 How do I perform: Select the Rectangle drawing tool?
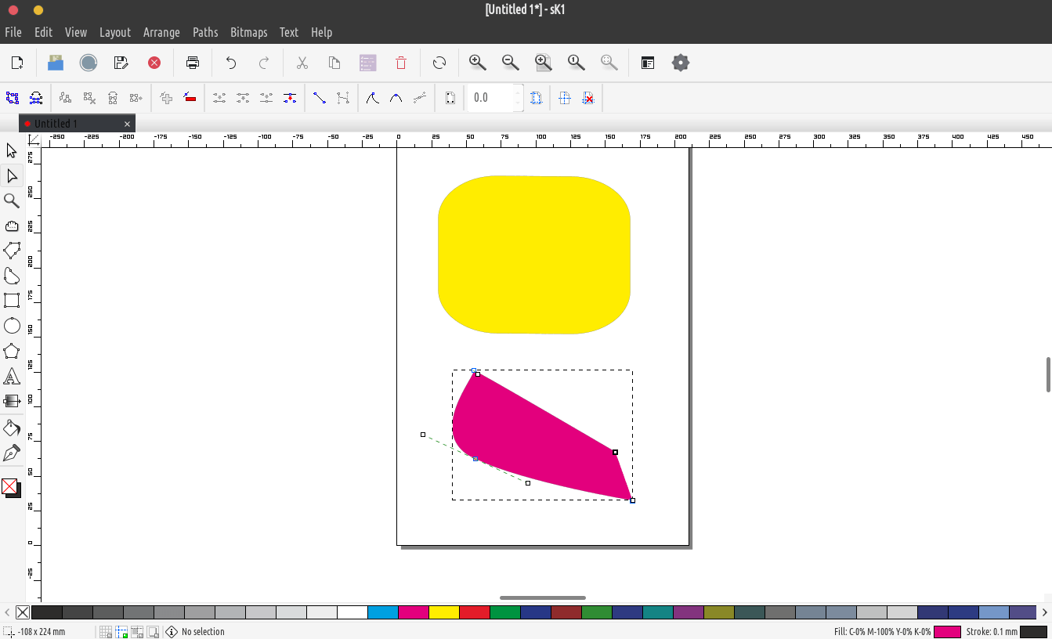tap(12, 301)
